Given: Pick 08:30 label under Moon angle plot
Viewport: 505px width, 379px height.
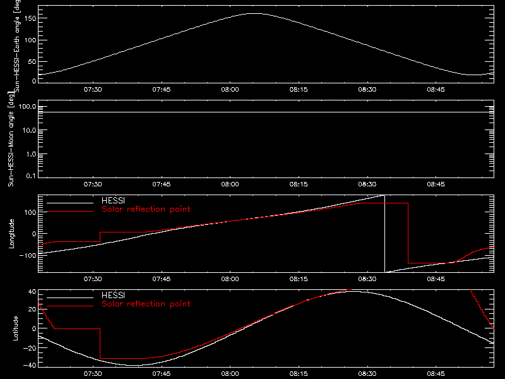Looking at the screenshot, I should pyautogui.click(x=367, y=184).
